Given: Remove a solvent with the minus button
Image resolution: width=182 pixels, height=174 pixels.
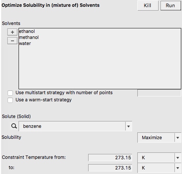Looking at the screenshot, I should click(x=12, y=41).
